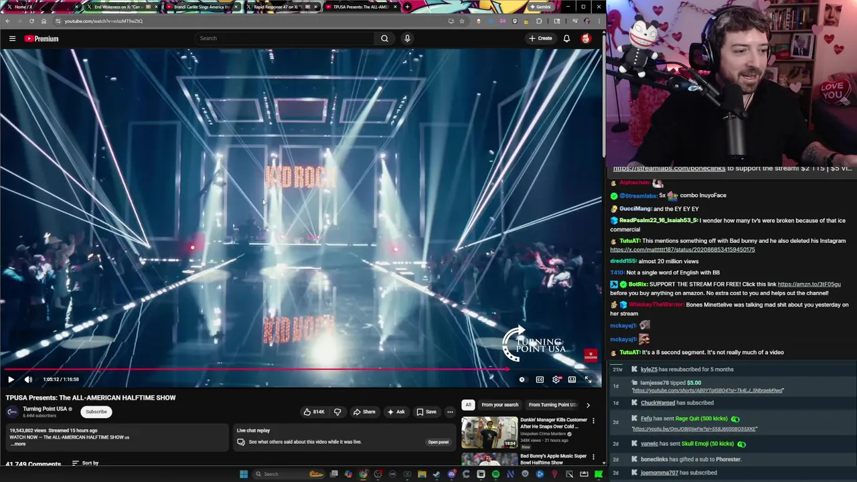Open Gemini in Chrome
The image size is (857, 482).
pyautogui.click(x=540, y=7)
